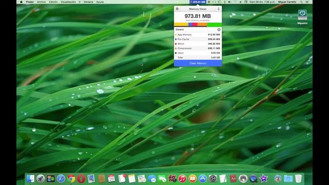Viewport: 329px width, 185px height.
Task: Click the memory usage color bar
Action: click(197, 25)
